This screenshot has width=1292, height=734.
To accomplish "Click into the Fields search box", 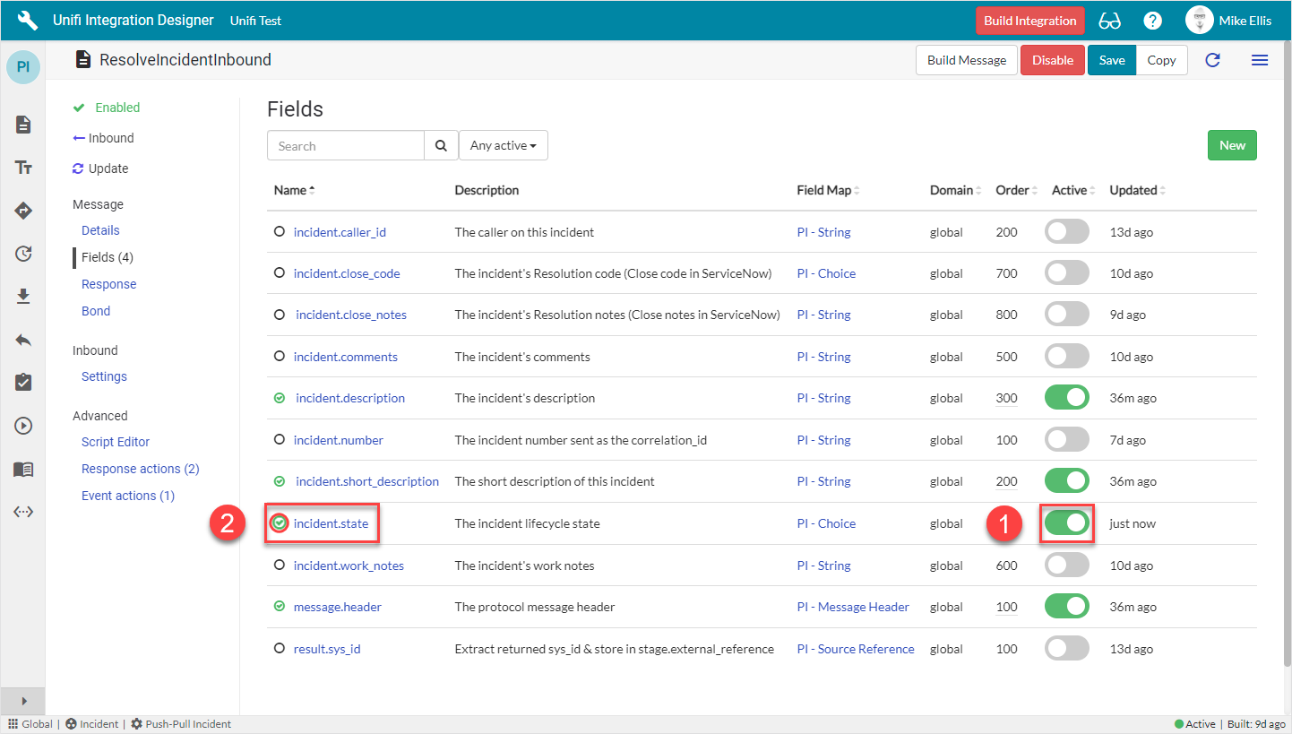I will 345,146.
